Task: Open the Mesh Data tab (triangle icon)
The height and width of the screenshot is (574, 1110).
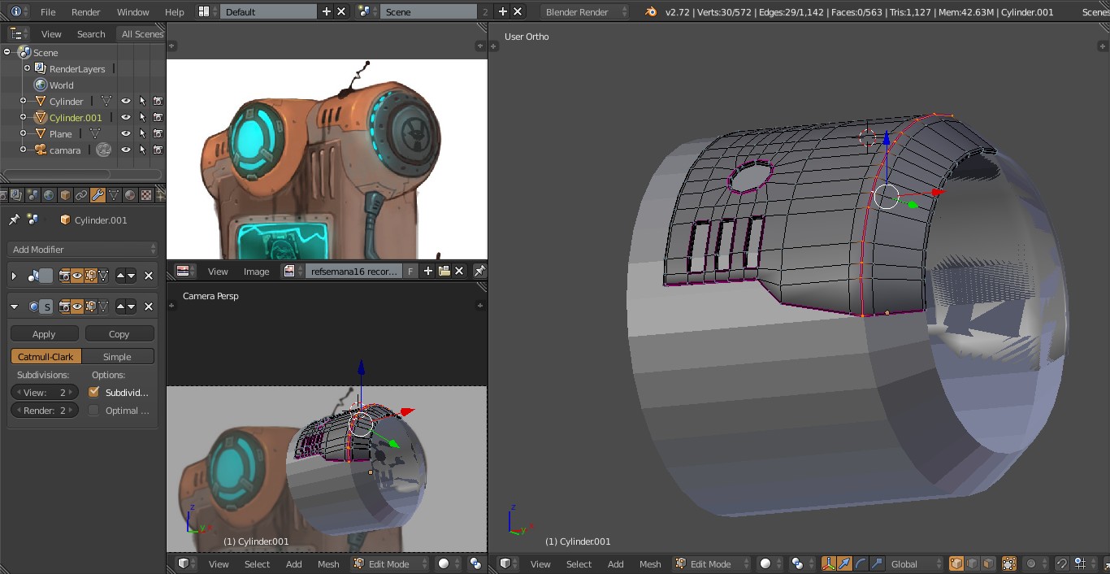Action: (114, 195)
